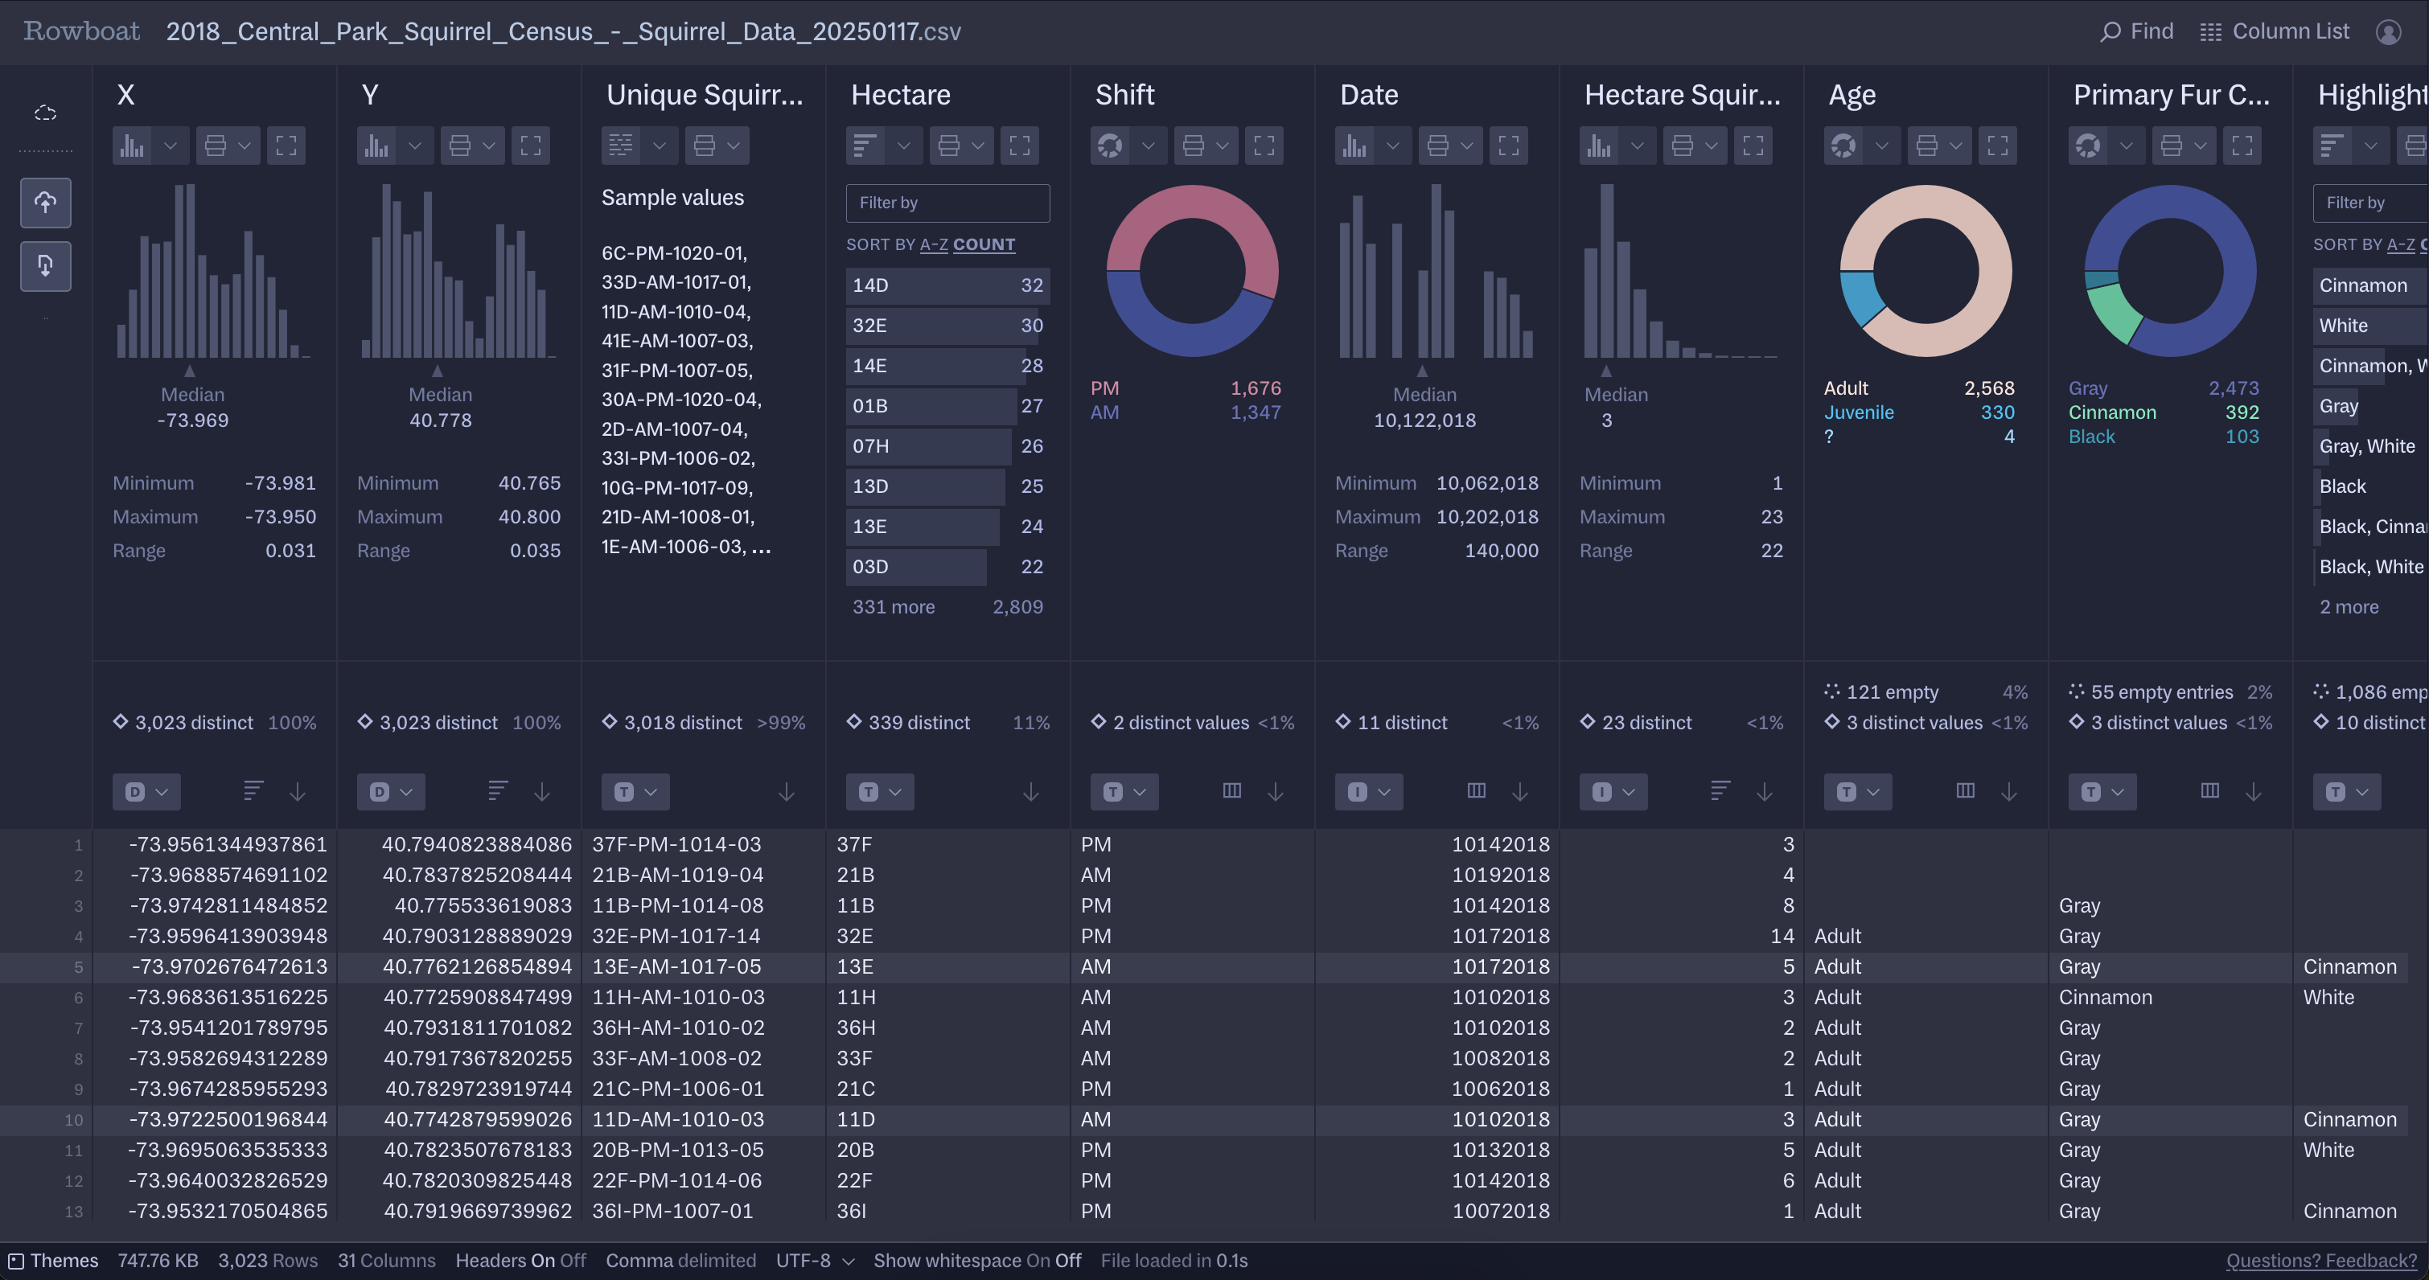Open print dropdown in Primary Fur Color column

2200,146
